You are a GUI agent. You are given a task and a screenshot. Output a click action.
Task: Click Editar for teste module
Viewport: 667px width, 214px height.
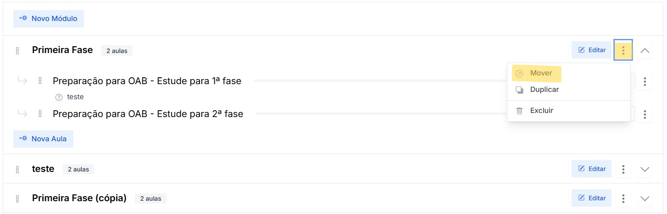(592, 169)
